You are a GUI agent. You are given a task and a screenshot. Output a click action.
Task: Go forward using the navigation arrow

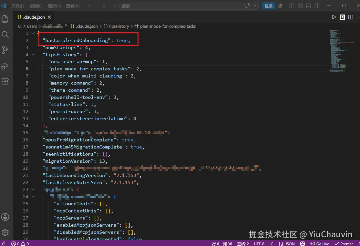[114, 6]
